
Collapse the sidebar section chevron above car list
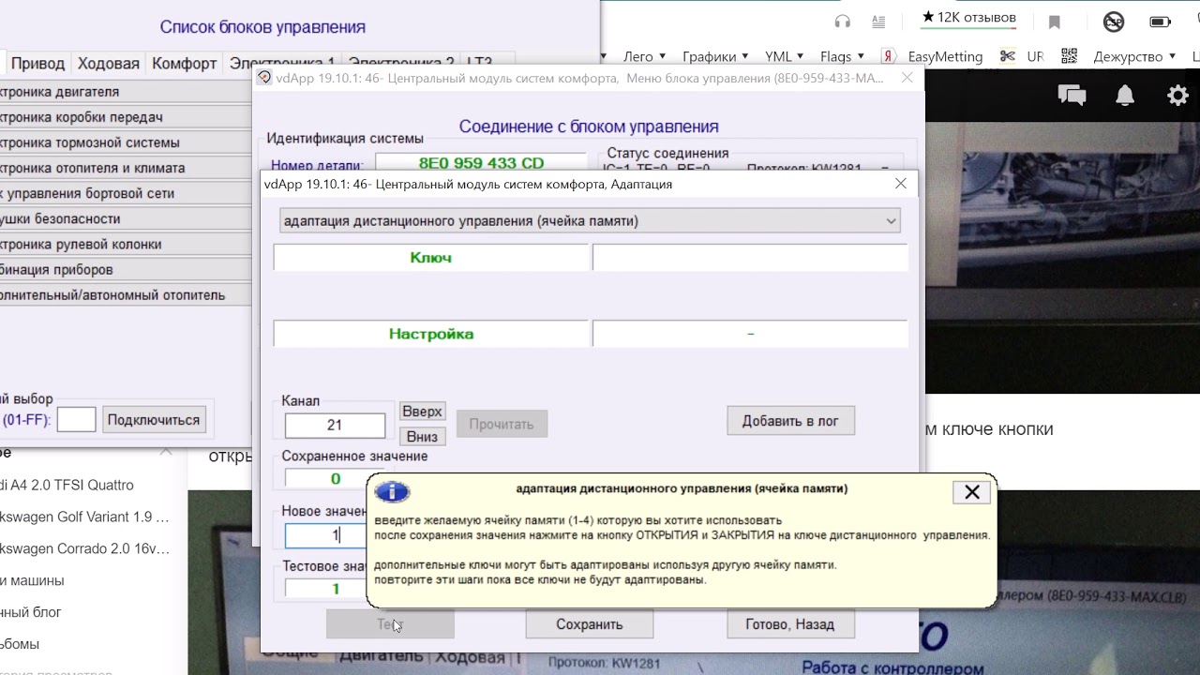click(x=165, y=452)
